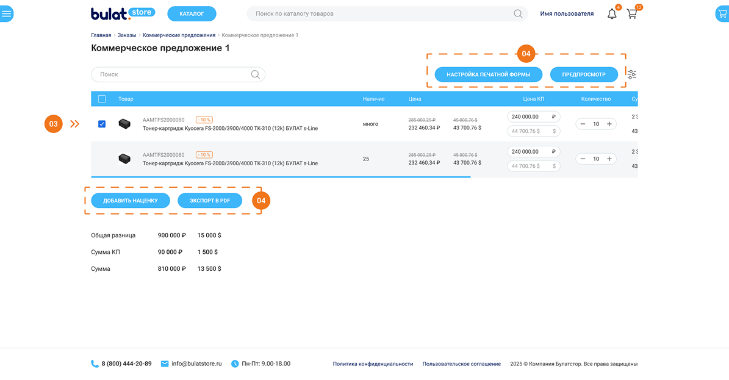729x380 pixels.
Task: Open the shopping cart in the header
Action: (x=632, y=13)
